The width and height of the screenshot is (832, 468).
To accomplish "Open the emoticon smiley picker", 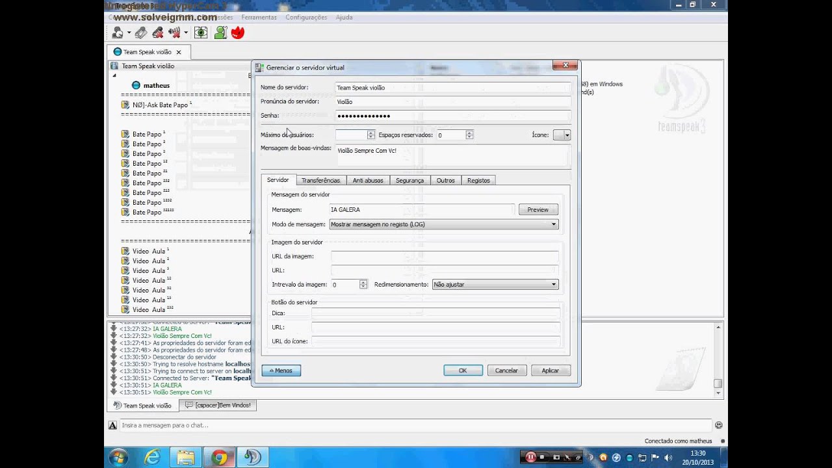I will point(718,425).
